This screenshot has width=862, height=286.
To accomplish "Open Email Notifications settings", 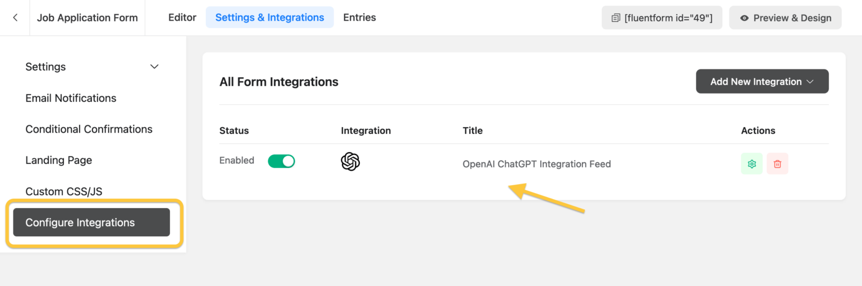I will coord(71,98).
